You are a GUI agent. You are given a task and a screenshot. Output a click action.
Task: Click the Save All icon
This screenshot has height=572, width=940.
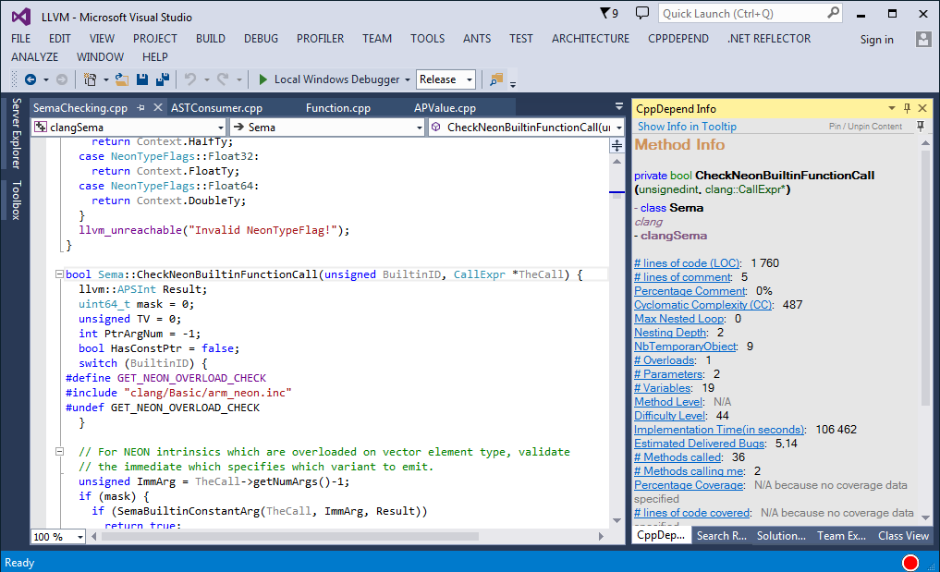[x=163, y=79]
